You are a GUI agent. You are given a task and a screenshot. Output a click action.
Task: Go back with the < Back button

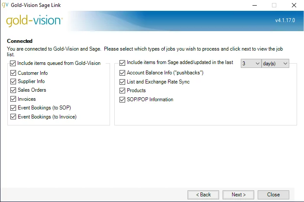point(203,195)
